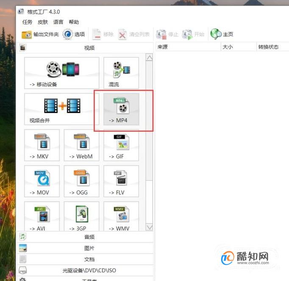The width and height of the screenshot is (289, 281).
Task: Expand the 图片 picture category
Action: (x=85, y=248)
